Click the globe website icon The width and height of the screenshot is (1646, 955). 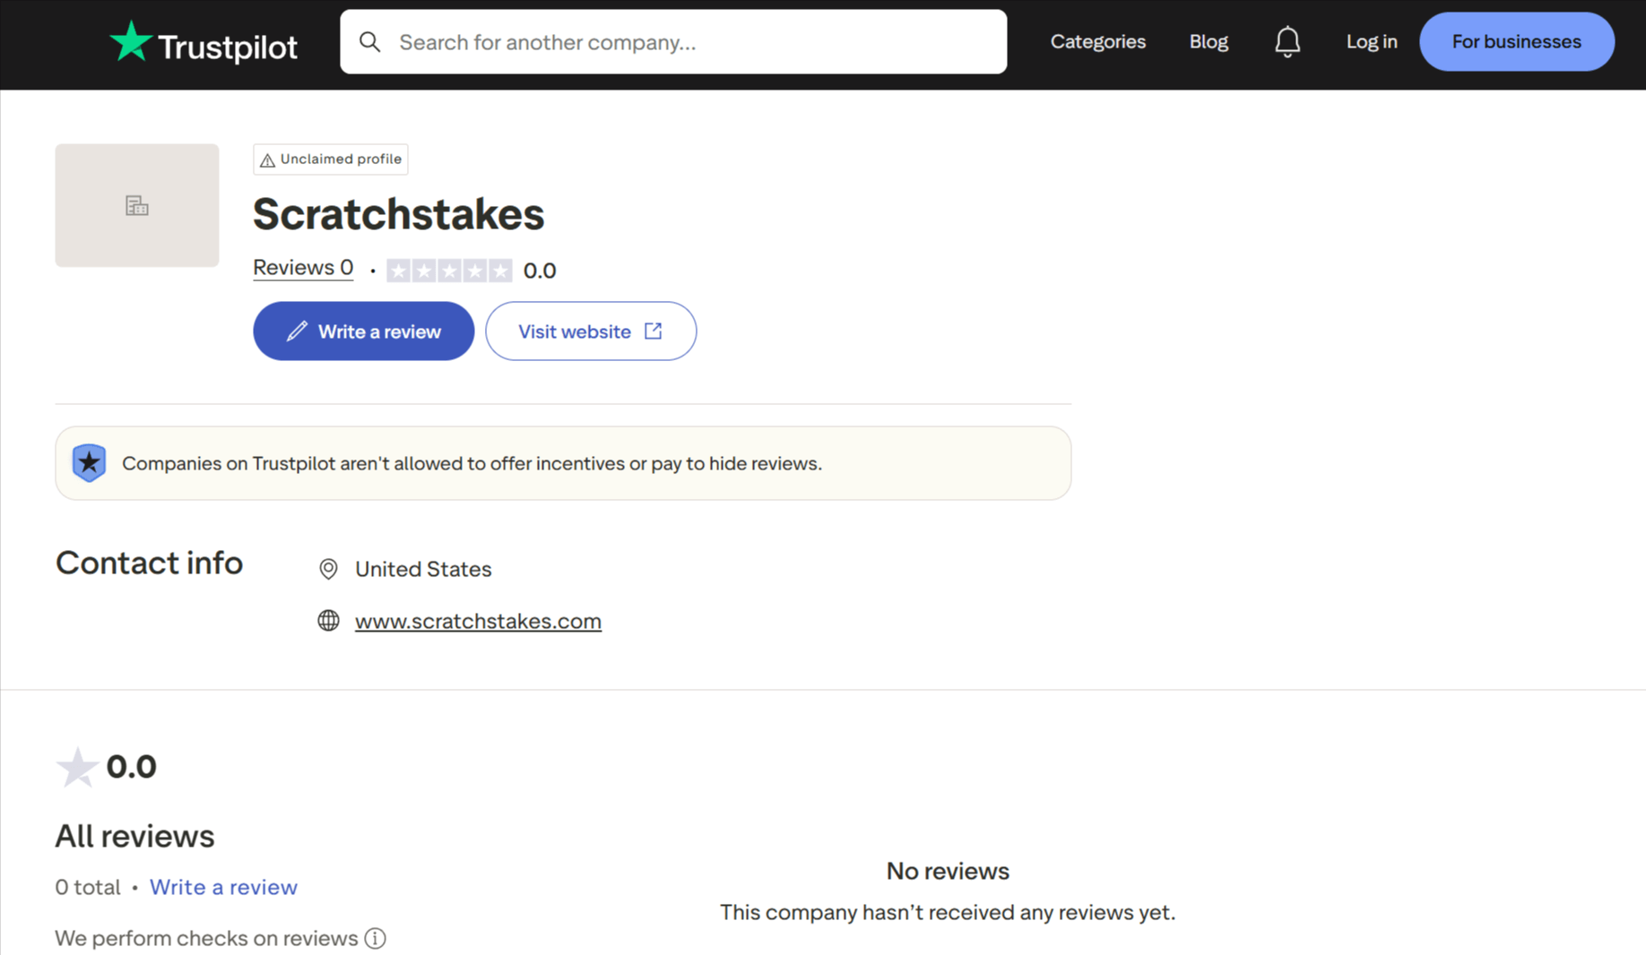point(328,621)
